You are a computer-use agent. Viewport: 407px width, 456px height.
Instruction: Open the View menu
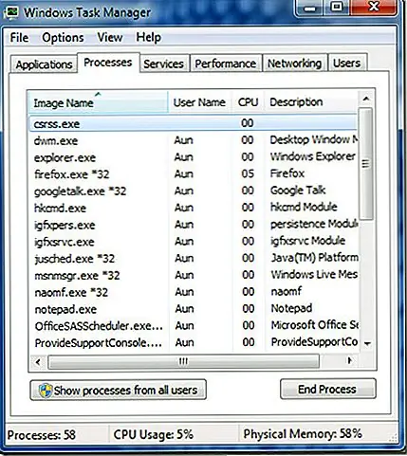coord(110,37)
